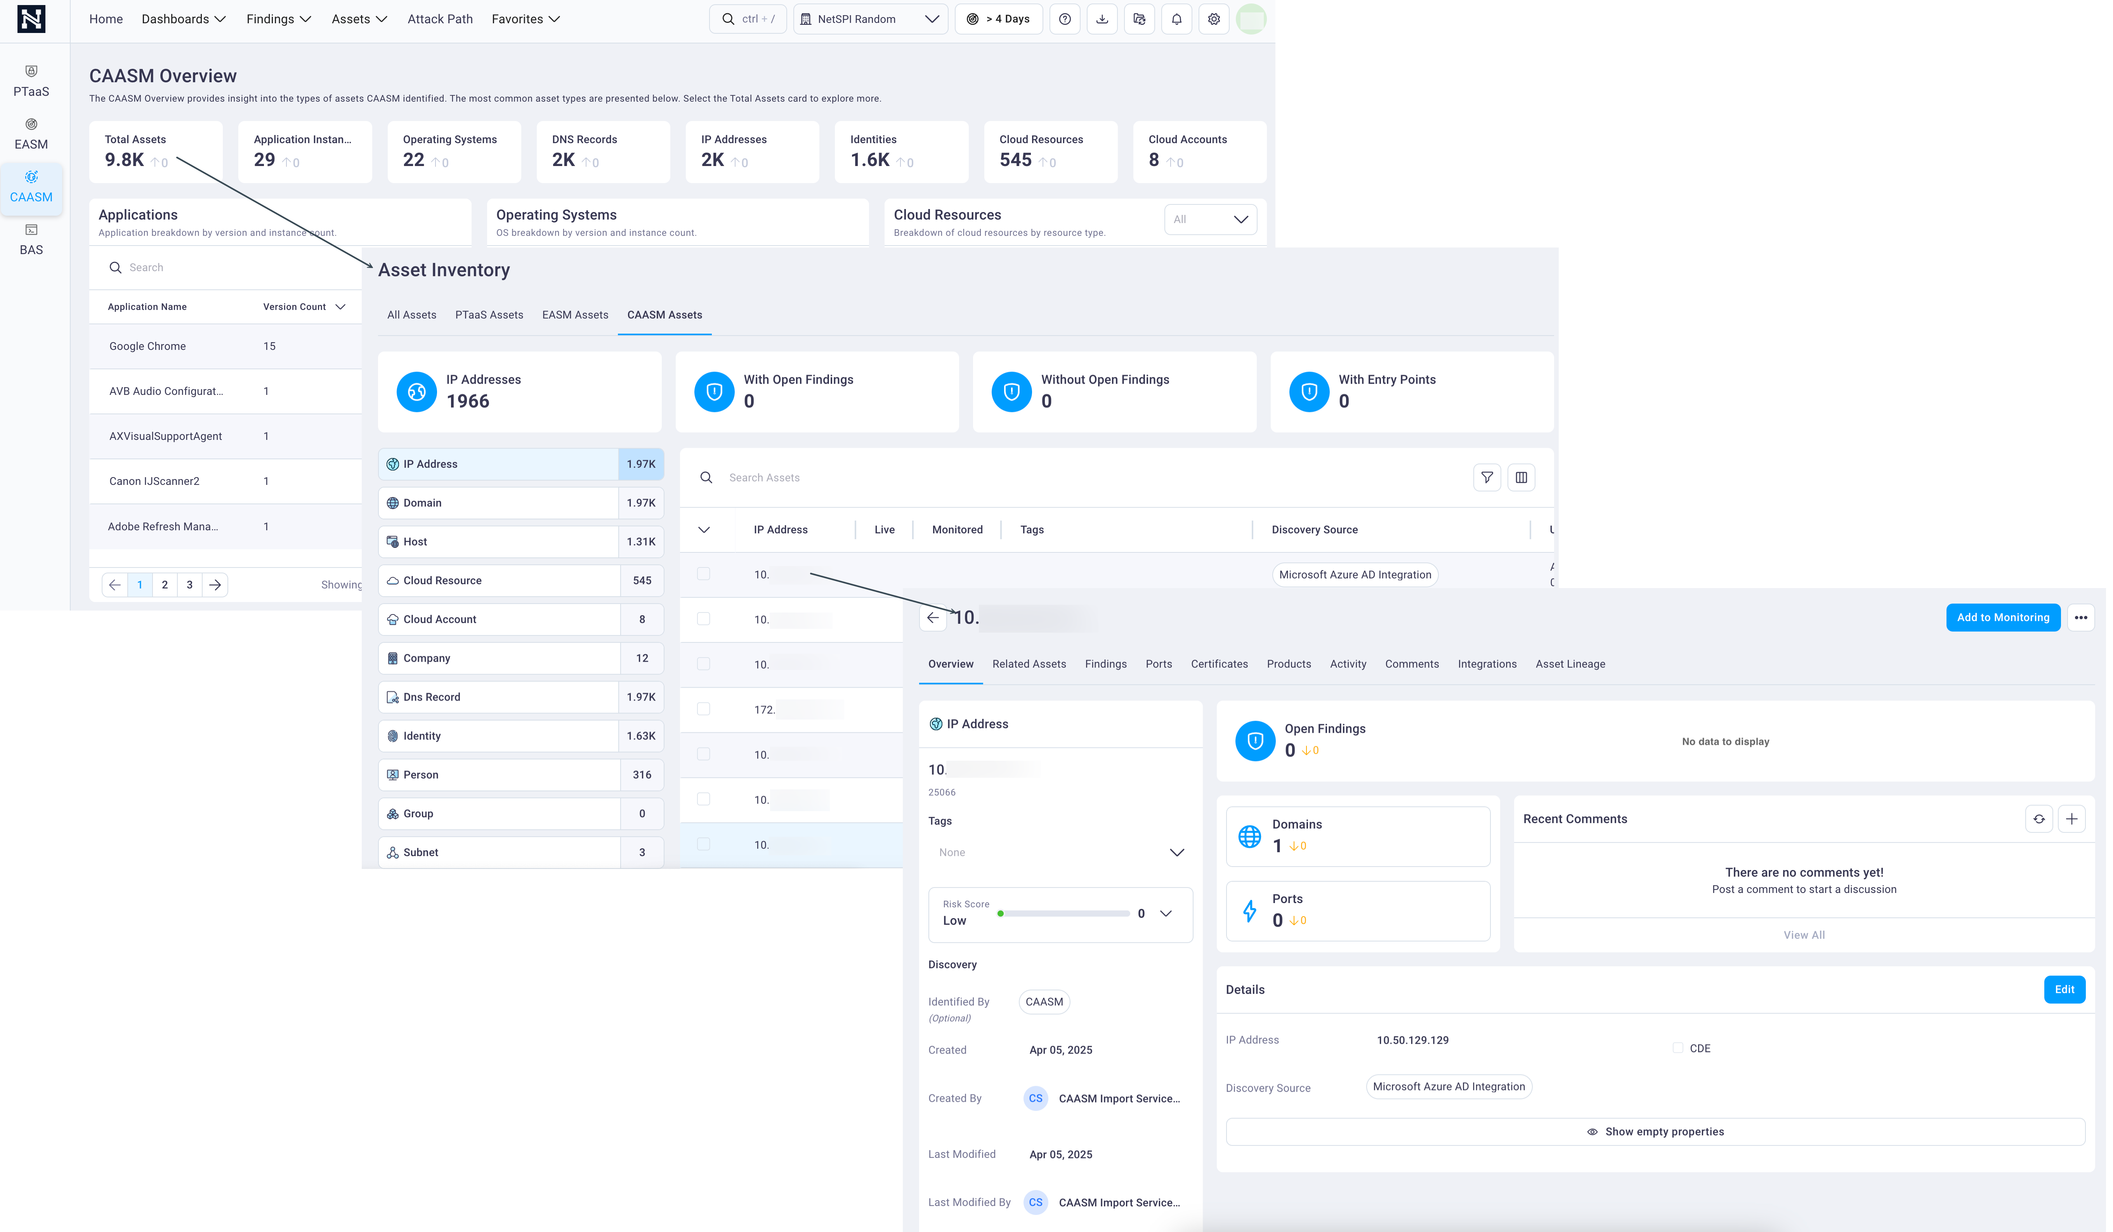
Task: Expand the Findings menu
Action: (x=278, y=19)
